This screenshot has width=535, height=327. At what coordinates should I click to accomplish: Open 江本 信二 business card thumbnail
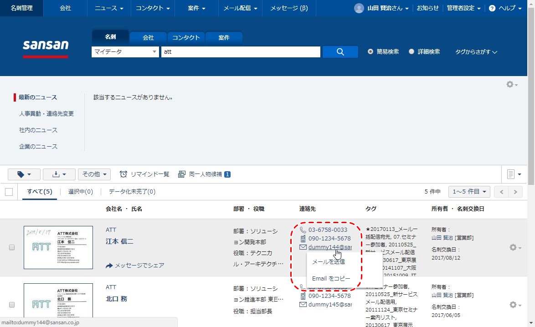tap(58, 248)
